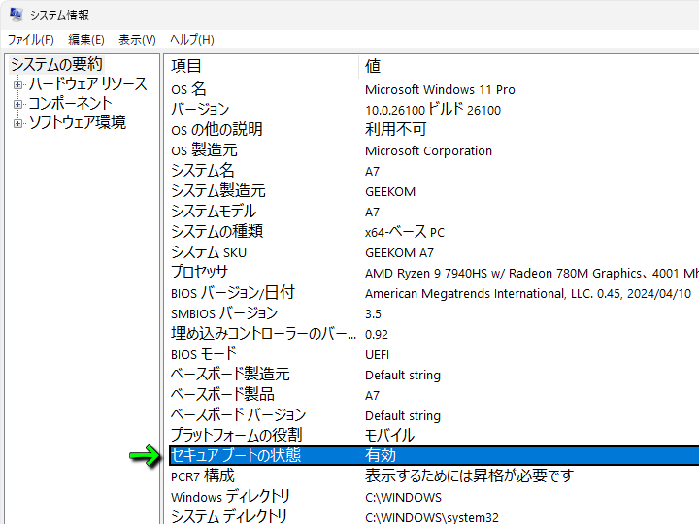699x524 pixels.
Task: Click value モバイル
Action: click(389, 436)
